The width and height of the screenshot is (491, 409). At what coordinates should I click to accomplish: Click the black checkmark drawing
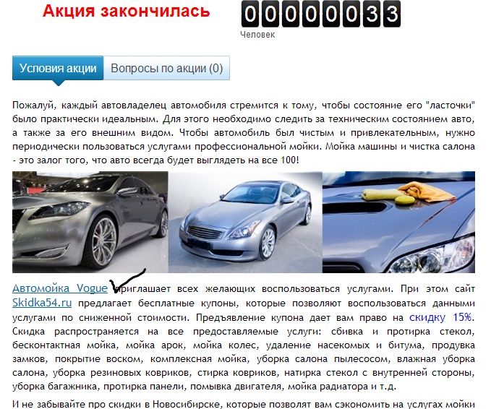coord(127,280)
